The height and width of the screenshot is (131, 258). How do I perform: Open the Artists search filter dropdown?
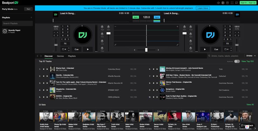pos(251,56)
